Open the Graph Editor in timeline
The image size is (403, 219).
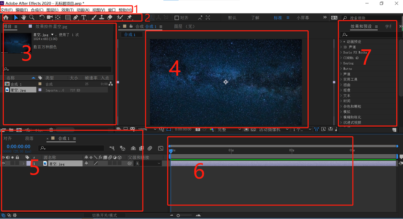160,148
